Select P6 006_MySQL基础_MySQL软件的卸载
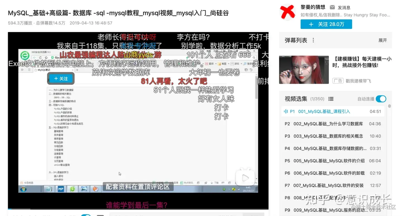402x216 pixels. (333, 173)
